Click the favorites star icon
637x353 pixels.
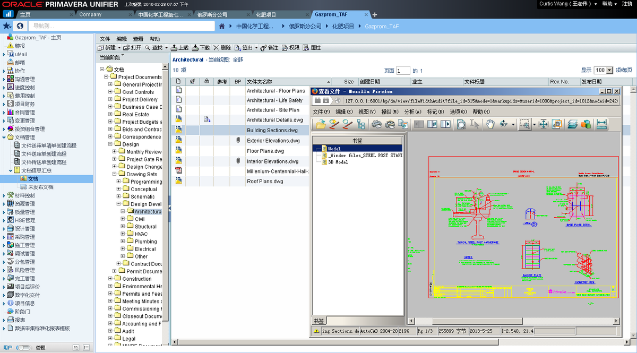(x=6, y=25)
